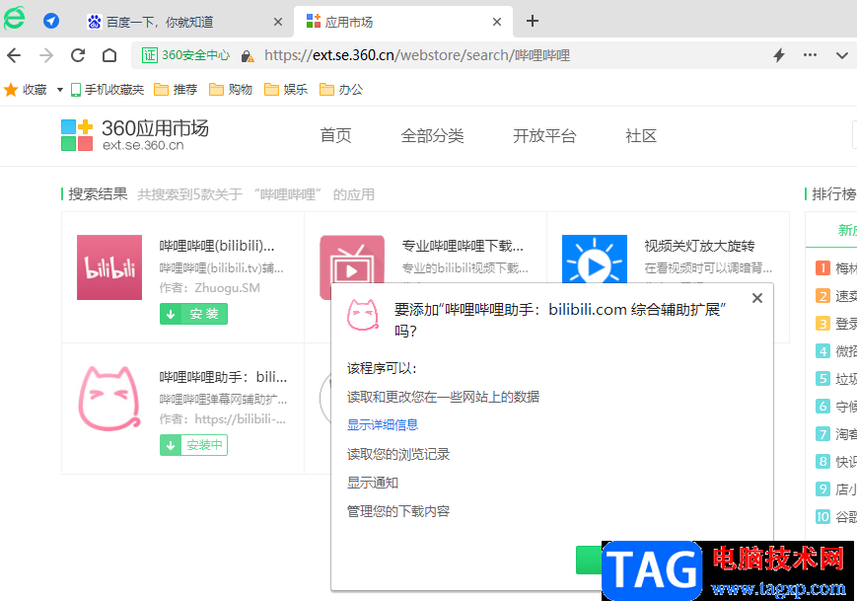
Task: Close the 应用市场 tab
Action: point(497,22)
